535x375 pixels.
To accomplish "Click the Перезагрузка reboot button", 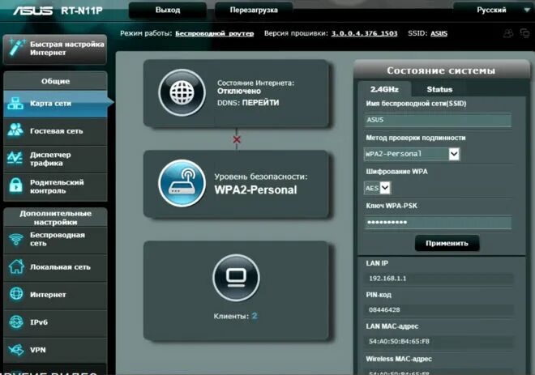I will 254,10.
